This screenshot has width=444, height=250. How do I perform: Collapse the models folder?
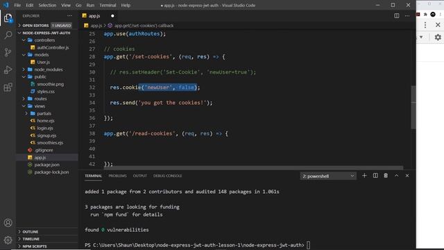(24, 55)
